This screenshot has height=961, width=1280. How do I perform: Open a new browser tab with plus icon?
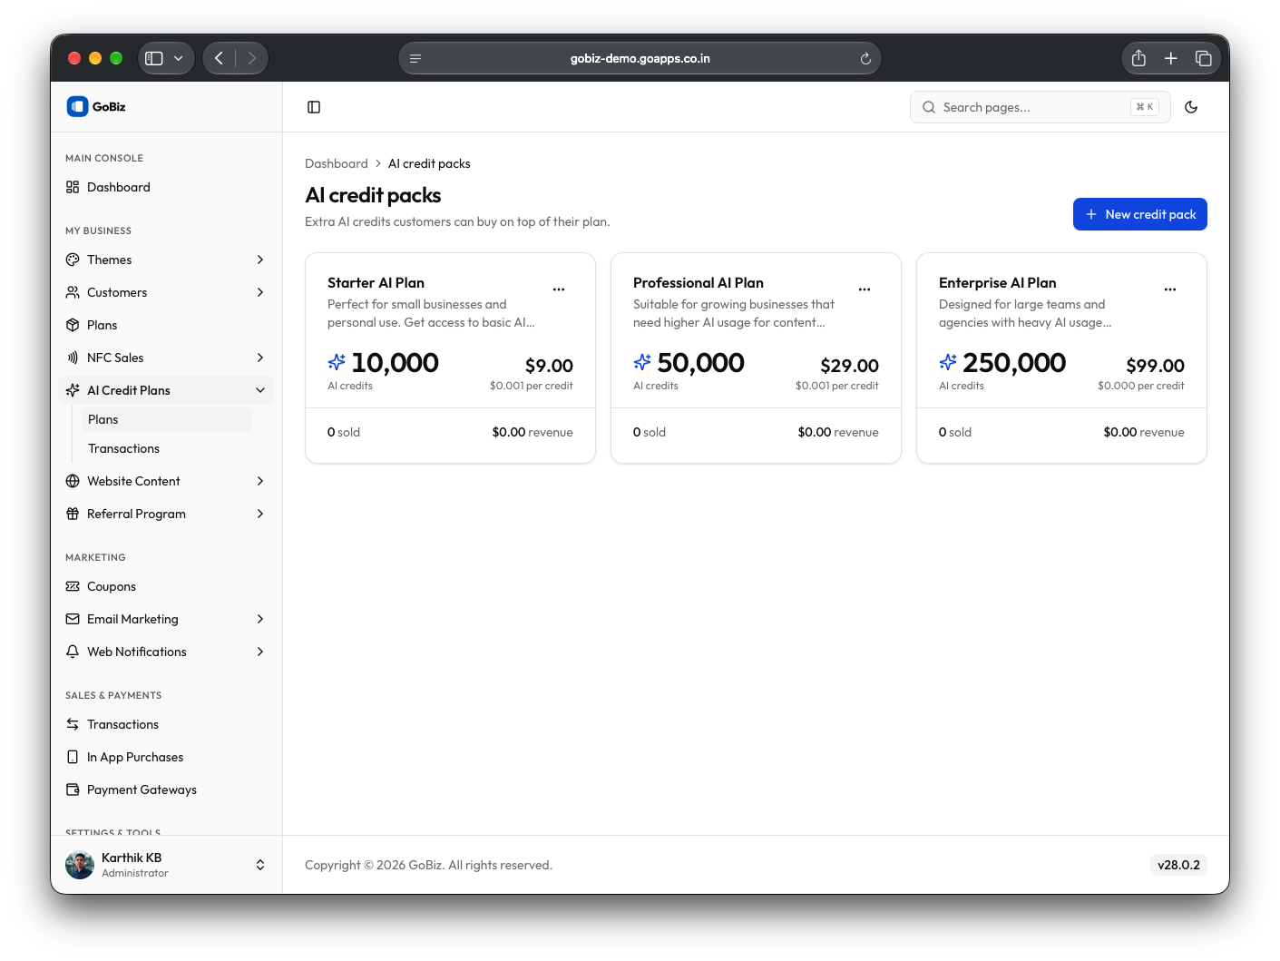point(1171,58)
